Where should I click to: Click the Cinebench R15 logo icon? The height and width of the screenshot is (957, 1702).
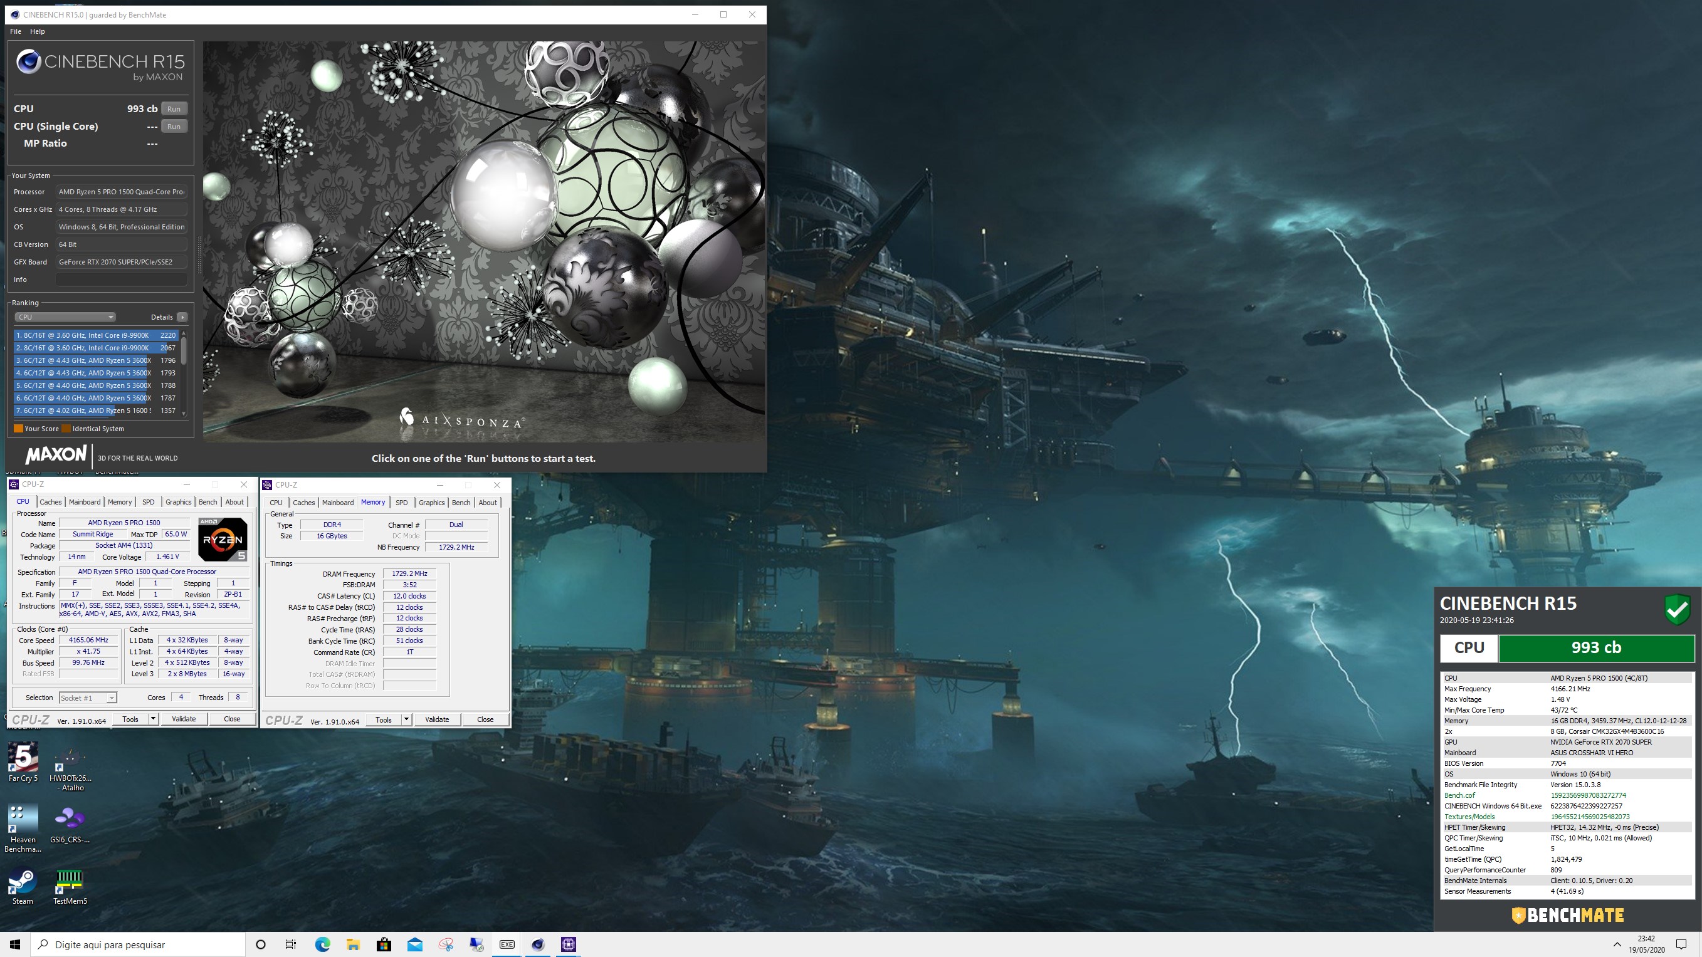tap(28, 61)
